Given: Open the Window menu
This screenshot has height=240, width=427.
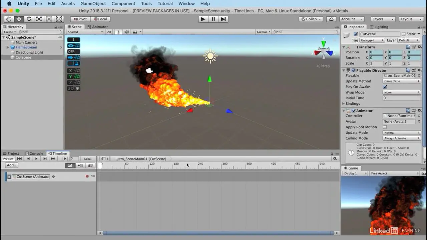Looking at the screenshot, I should tap(186, 3).
